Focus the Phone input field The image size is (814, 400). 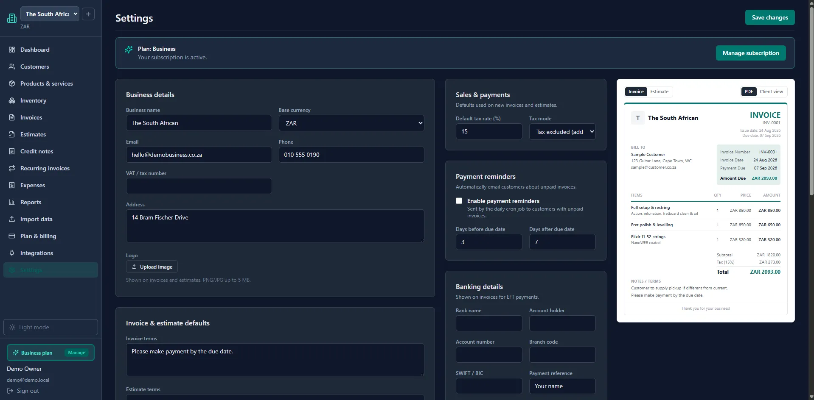tap(351, 155)
